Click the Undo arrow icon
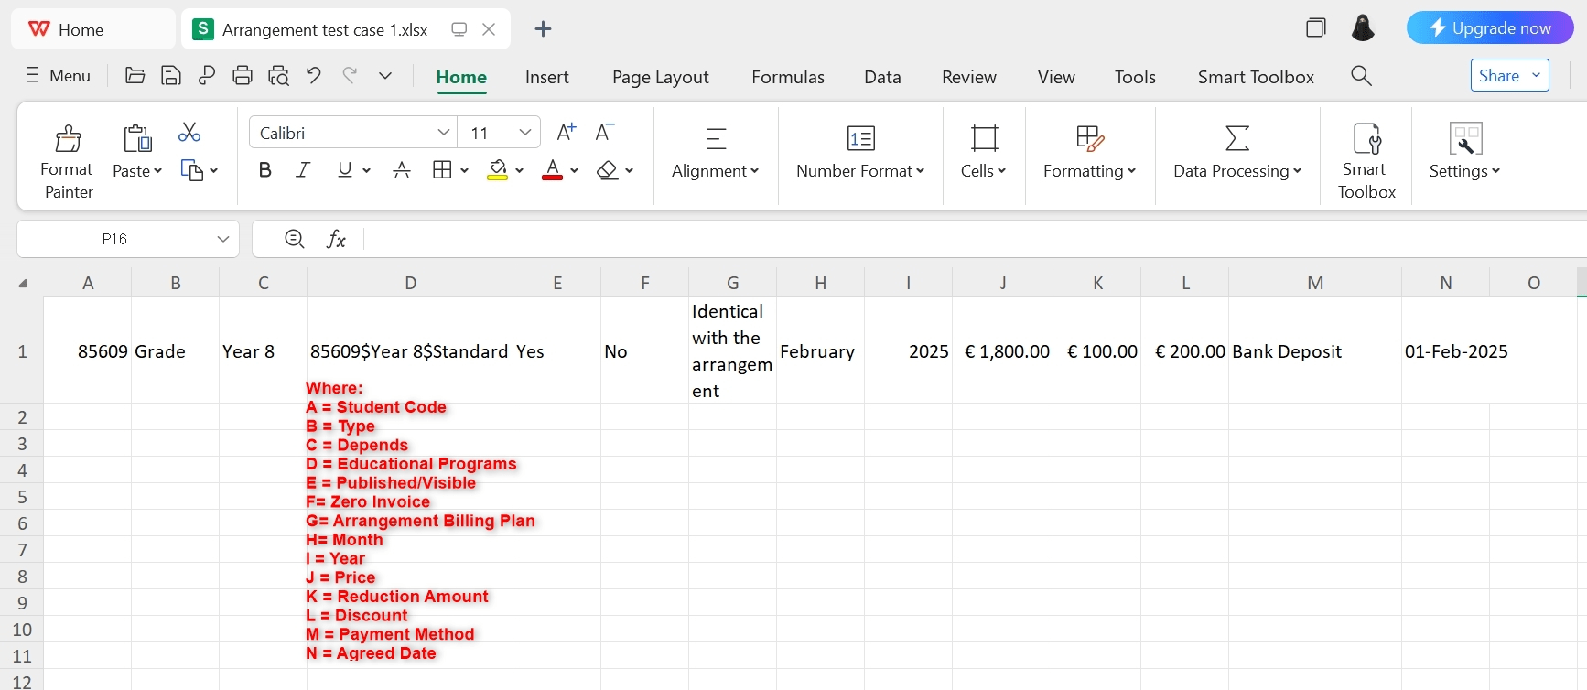The width and height of the screenshot is (1587, 690). point(314,75)
